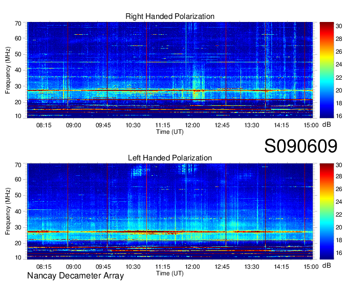Click the 12:00 tick of Right Handed plot

[192, 125]
